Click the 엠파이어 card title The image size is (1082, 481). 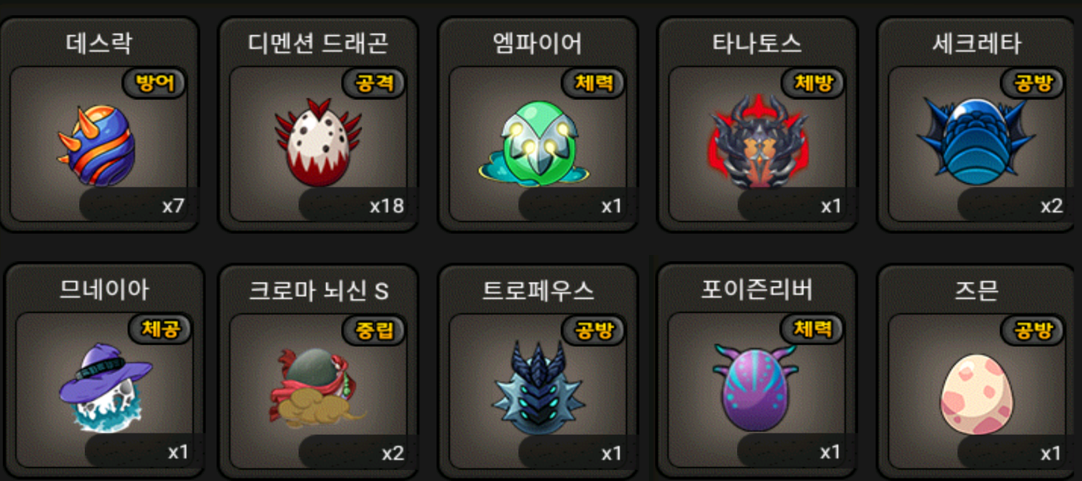pos(537,43)
